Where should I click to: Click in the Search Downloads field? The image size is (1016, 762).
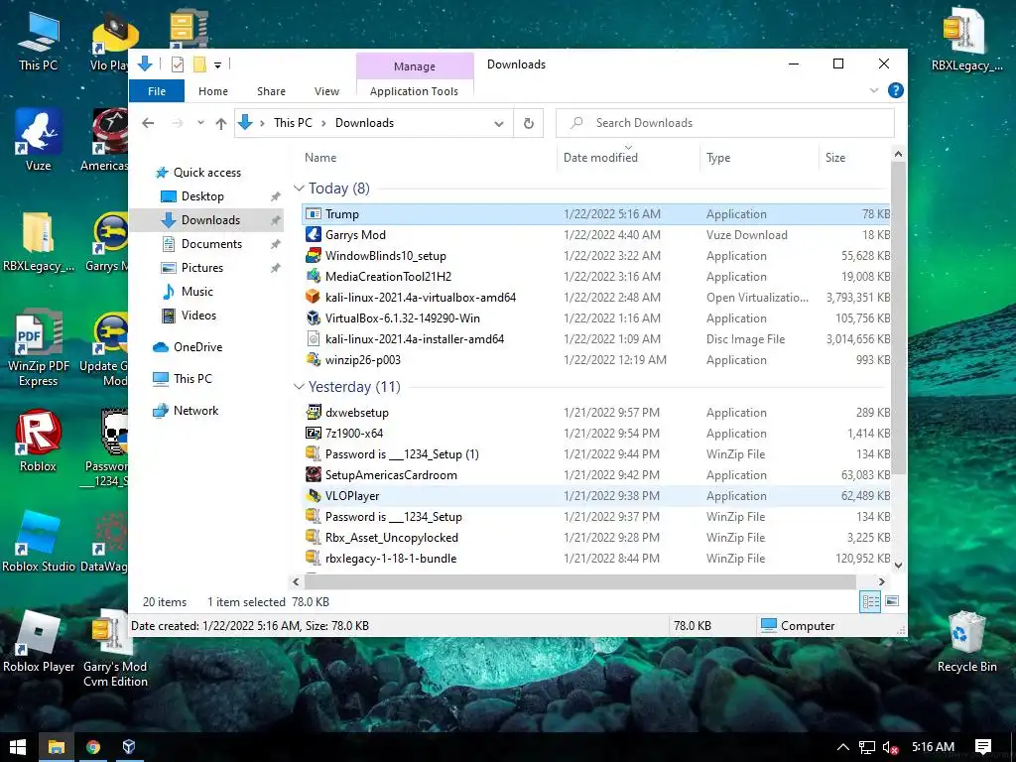click(x=725, y=123)
